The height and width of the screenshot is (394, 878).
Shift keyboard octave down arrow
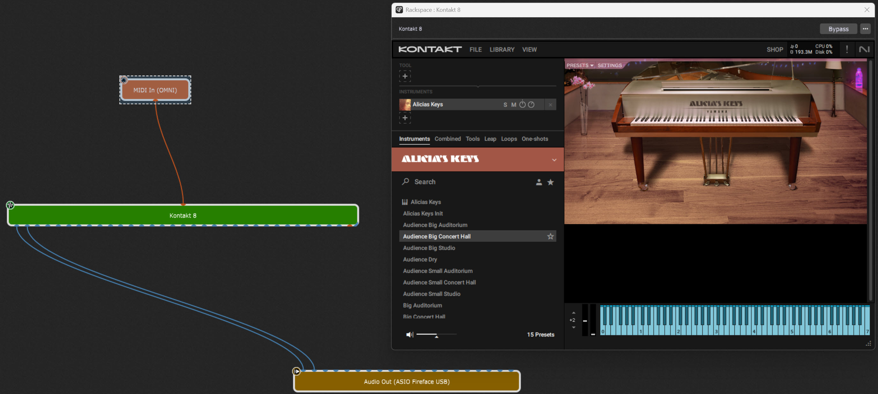click(573, 328)
